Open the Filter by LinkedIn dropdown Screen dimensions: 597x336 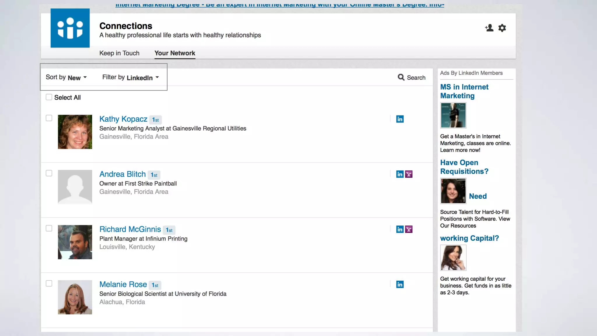[x=131, y=78]
